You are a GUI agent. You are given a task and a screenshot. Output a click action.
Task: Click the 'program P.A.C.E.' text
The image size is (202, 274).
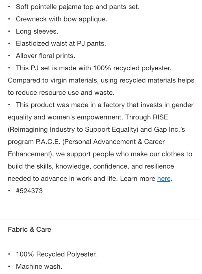pos(34,142)
